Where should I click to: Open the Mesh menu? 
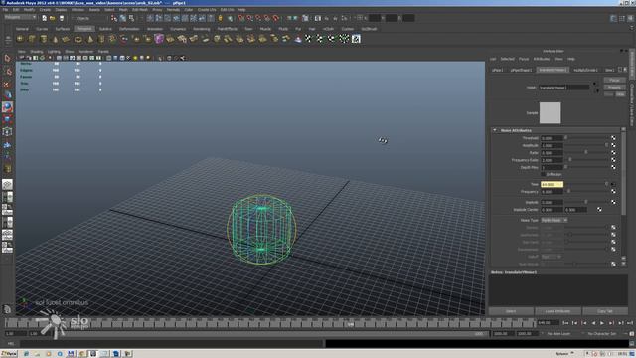pyautogui.click(x=123, y=10)
